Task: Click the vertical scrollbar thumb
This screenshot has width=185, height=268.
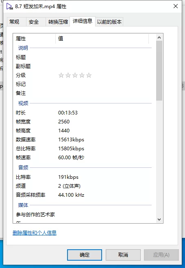Action: (x=159, y=70)
